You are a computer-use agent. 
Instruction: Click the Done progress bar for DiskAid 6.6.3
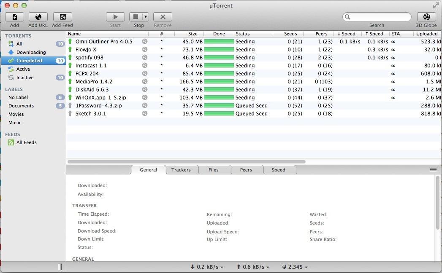click(x=219, y=89)
